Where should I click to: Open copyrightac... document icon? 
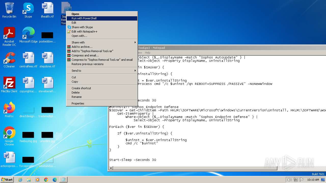tap(28, 85)
